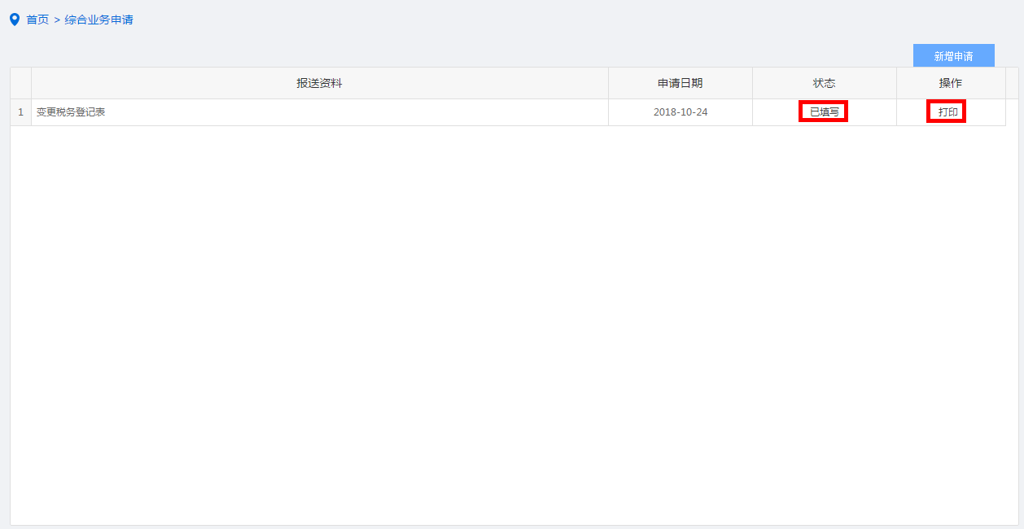The image size is (1024, 529).
Task: Select the 报送资料 column header
Action: tap(319, 83)
